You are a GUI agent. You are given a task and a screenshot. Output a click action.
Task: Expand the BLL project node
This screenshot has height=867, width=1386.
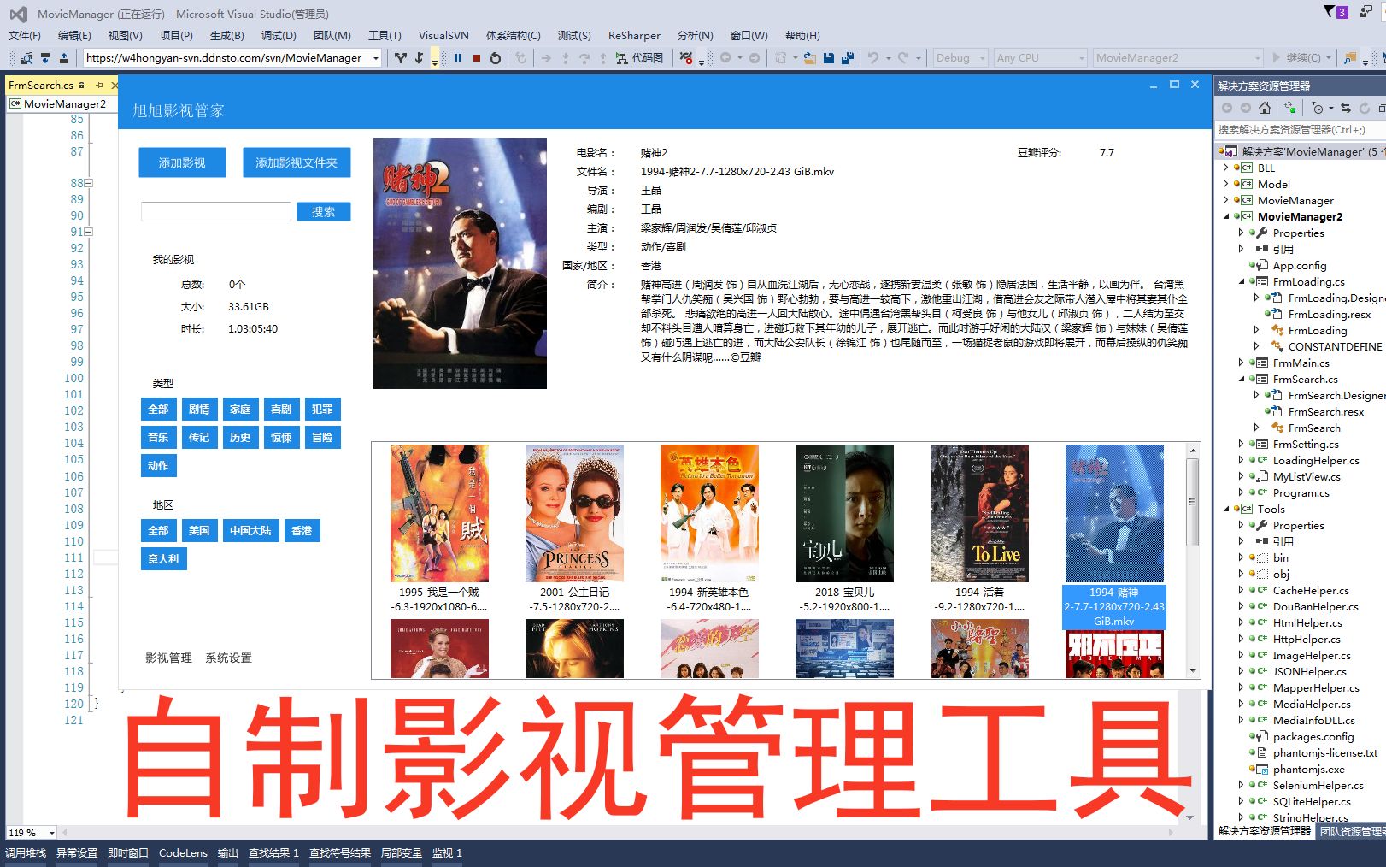click(1225, 168)
